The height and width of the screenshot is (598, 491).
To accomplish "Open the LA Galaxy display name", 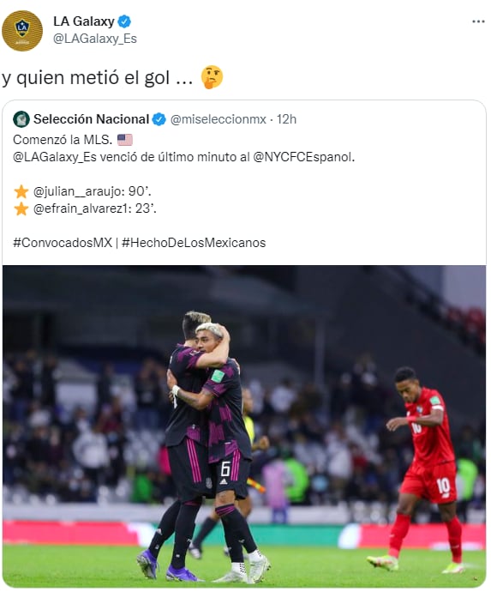I will click(84, 21).
